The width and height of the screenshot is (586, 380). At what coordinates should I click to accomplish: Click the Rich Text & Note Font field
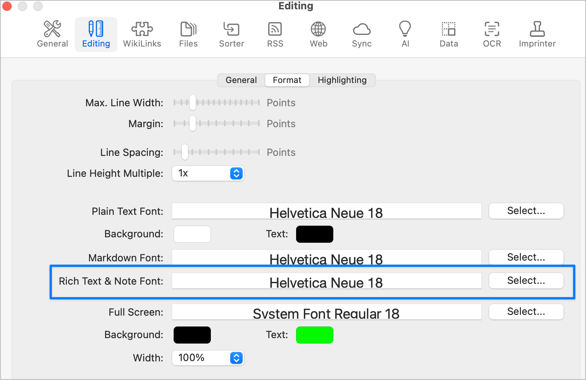click(x=326, y=281)
